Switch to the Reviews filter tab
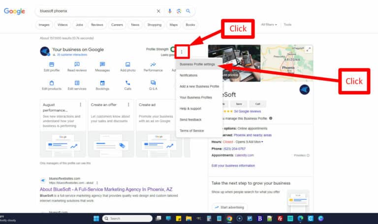Viewport: 378px width, 224px height. [97, 25]
